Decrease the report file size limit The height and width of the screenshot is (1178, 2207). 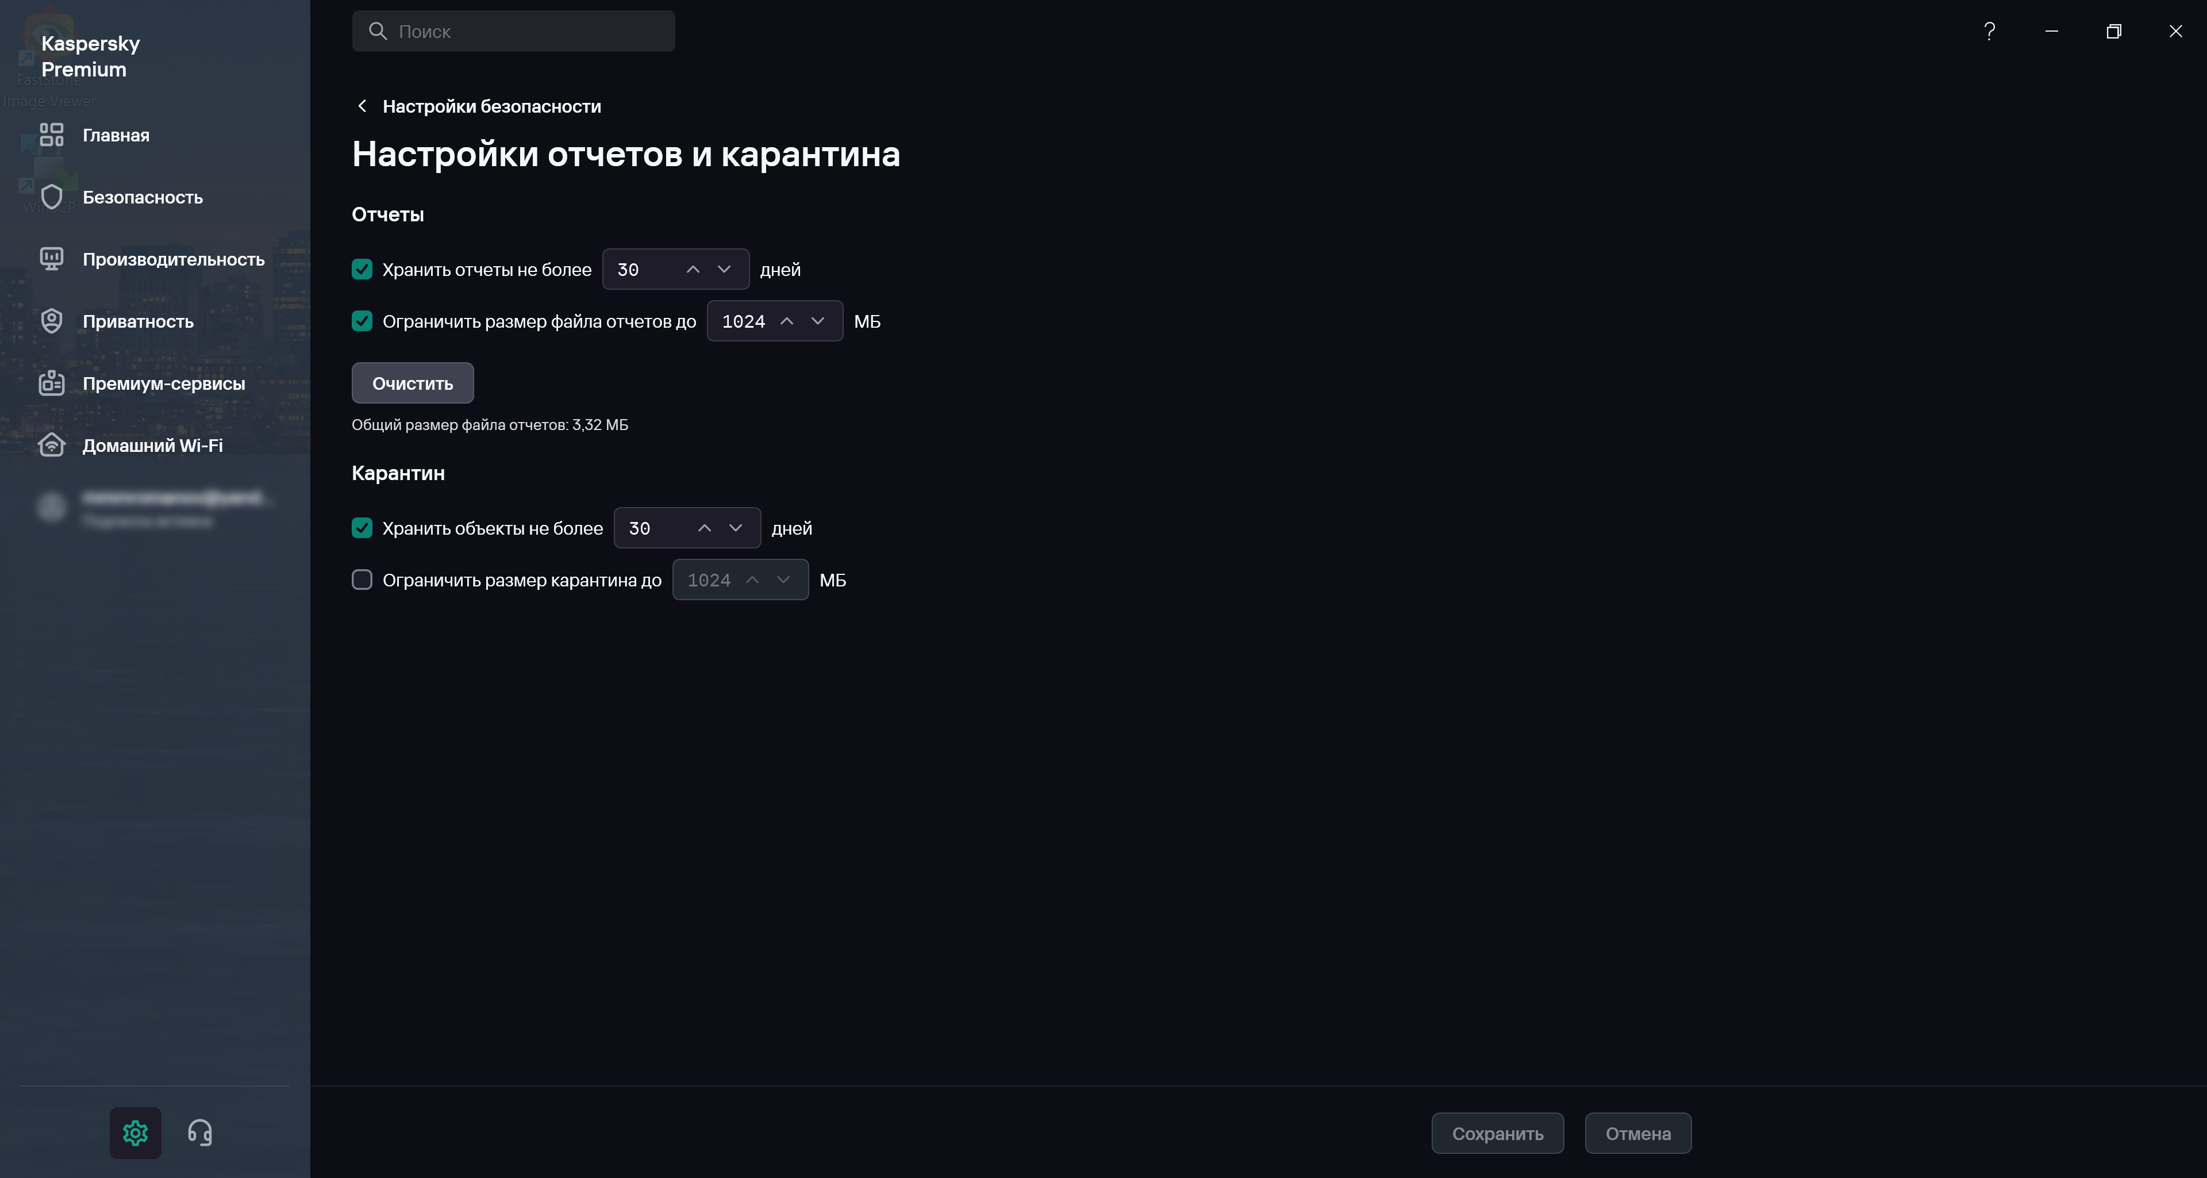pyautogui.click(x=817, y=321)
